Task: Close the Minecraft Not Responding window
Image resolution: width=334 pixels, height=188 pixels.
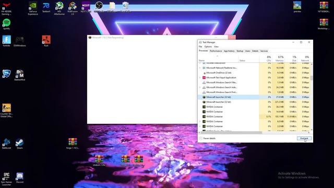Action: pyautogui.click(x=232, y=37)
